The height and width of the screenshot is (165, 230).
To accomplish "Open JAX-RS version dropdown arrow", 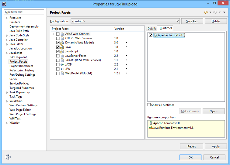I will [x=127, y=60].
